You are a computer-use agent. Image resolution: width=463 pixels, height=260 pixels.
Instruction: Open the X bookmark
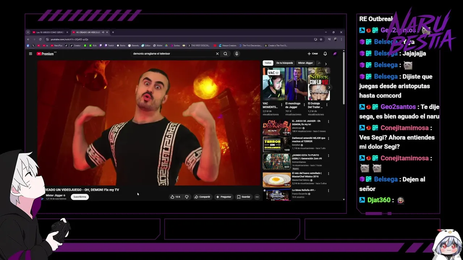tap(33, 45)
